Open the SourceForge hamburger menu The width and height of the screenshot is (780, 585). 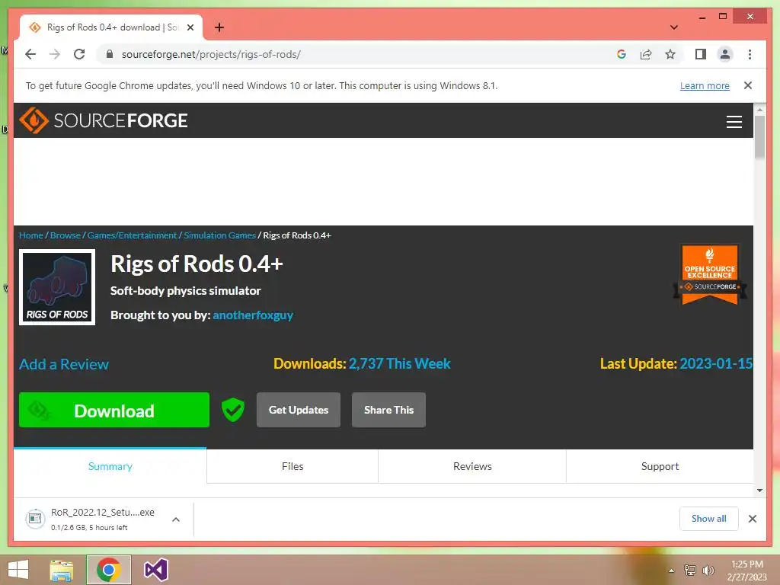[734, 121]
